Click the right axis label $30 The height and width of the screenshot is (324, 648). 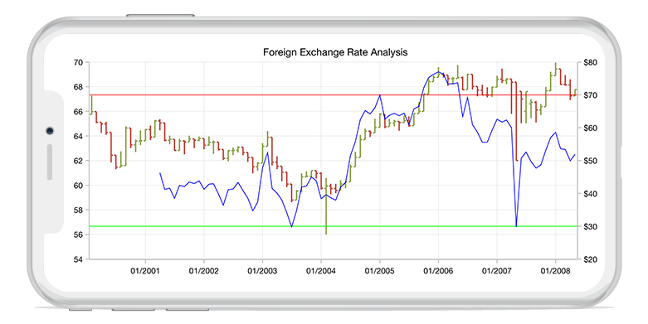(590, 226)
